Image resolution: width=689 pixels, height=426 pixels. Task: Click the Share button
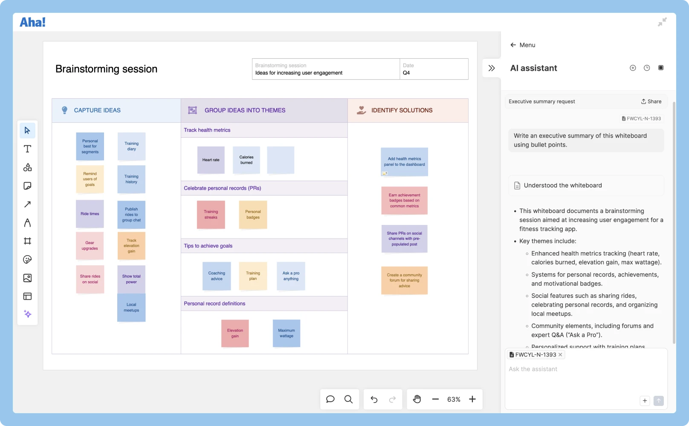651,101
